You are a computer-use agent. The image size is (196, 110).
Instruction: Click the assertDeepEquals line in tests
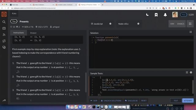pyautogui.click(x=145, y=90)
